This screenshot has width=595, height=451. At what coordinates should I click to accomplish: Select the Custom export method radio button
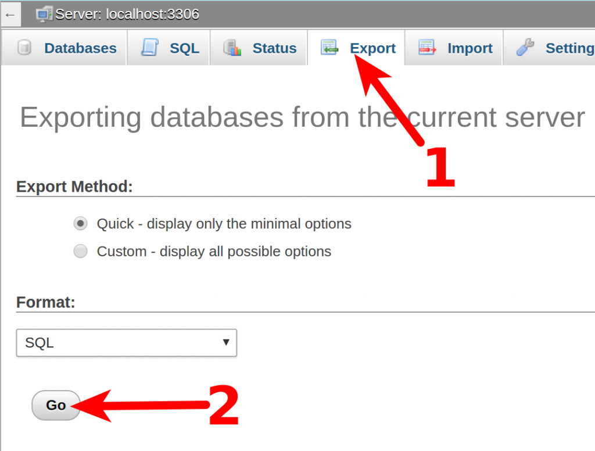click(x=80, y=251)
